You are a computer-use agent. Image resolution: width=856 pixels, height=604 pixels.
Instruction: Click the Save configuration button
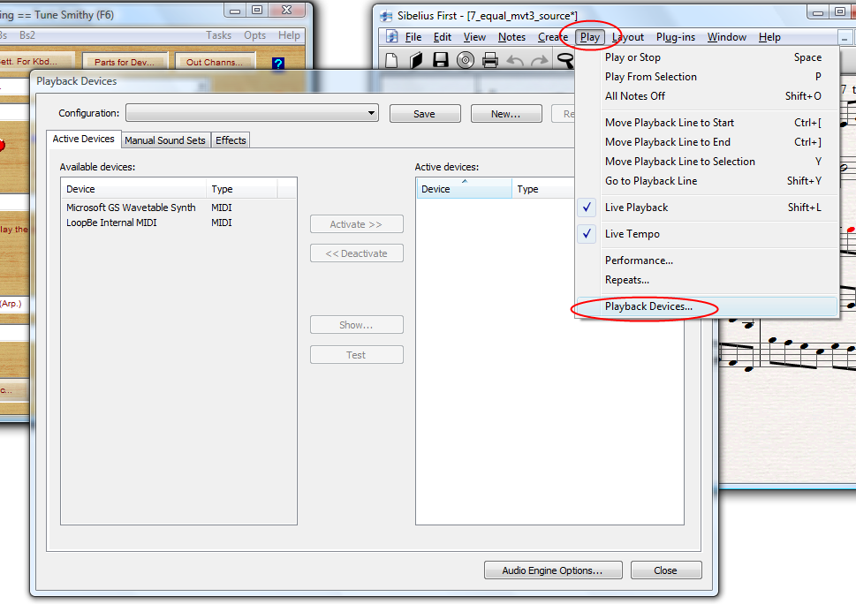pyautogui.click(x=425, y=114)
